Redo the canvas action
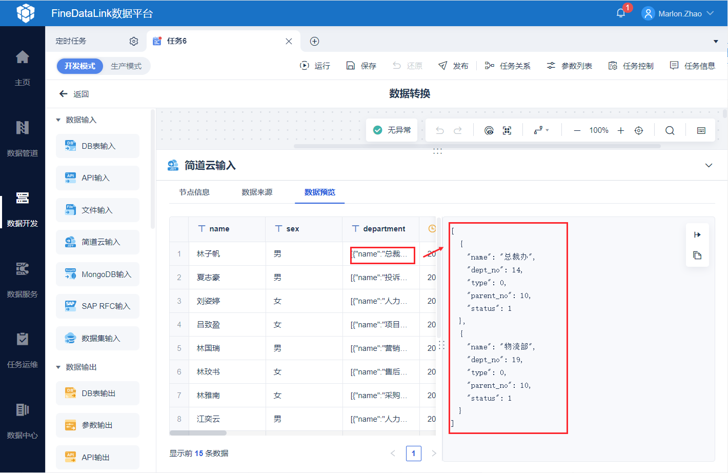 [x=458, y=130]
